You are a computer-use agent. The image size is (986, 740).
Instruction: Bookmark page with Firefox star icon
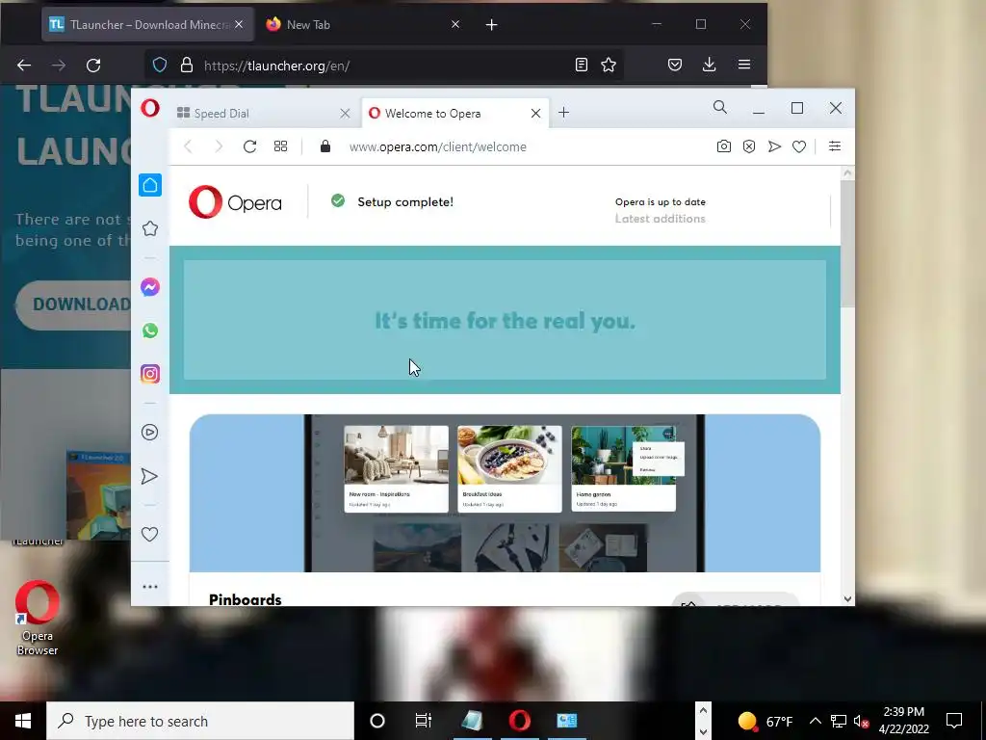click(609, 65)
